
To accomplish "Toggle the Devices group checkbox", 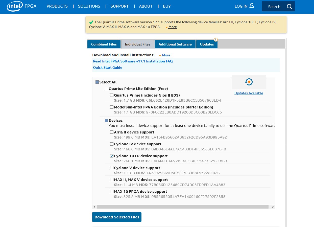I will pos(106,121).
